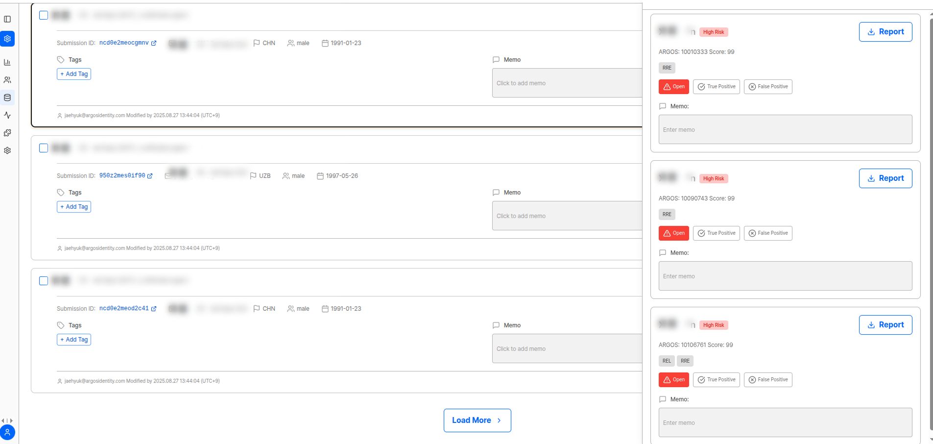Click the user avatar circle at bottom left
The width and height of the screenshot is (933, 444).
point(8,433)
